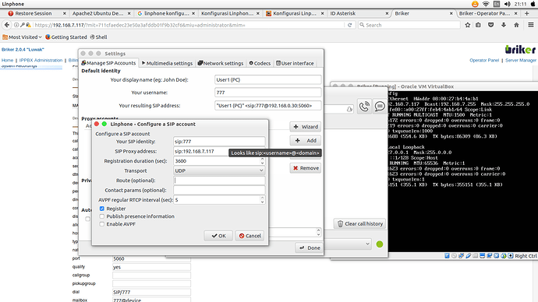Enable Publish presence information
Screen dimensions: 538x302
pyautogui.click(x=102, y=216)
